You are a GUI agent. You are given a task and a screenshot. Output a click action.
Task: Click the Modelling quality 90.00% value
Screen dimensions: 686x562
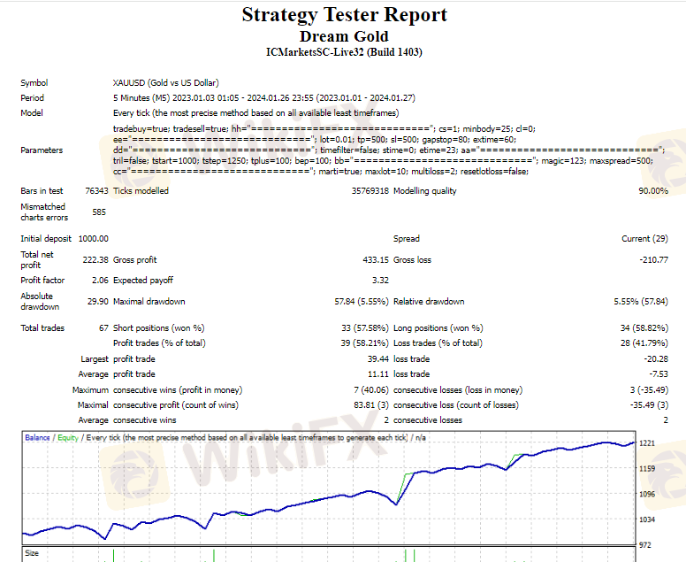pyautogui.click(x=653, y=191)
